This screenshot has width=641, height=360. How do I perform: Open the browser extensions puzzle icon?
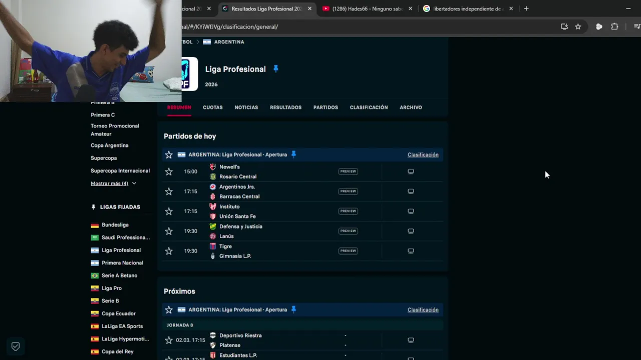[x=614, y=26]
